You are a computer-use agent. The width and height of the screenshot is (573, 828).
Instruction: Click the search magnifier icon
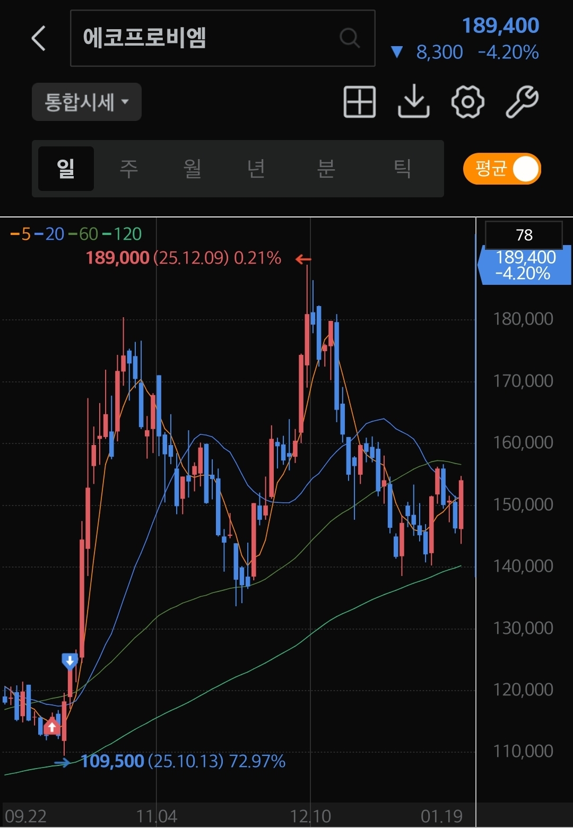[349, 38]
